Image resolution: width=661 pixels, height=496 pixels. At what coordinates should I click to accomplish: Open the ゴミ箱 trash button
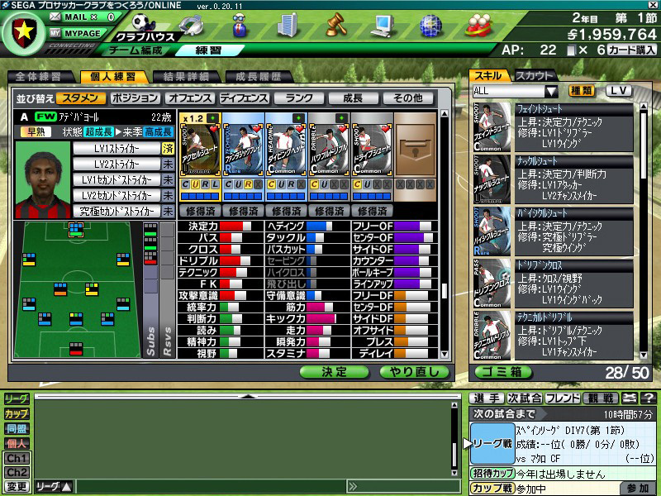[502, 373]
